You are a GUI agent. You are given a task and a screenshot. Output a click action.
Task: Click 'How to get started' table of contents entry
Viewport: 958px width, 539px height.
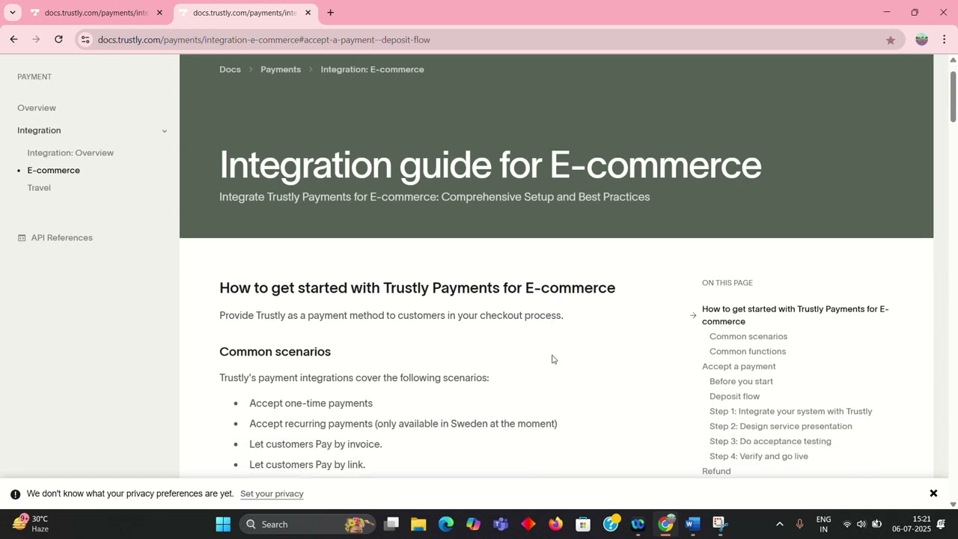pos(795,315)
